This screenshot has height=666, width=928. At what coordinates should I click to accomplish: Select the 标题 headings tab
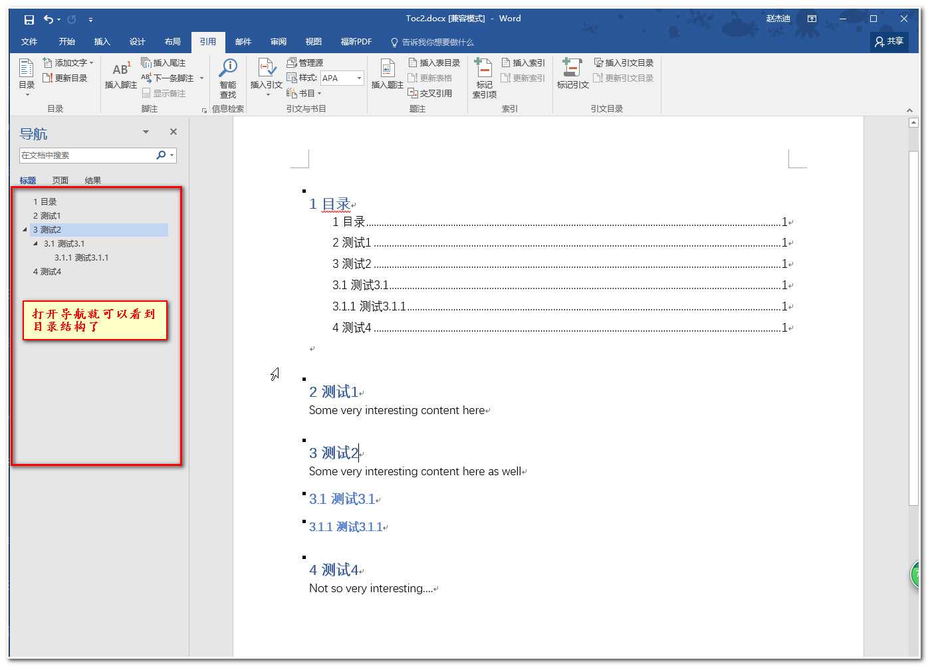[28, 180]
